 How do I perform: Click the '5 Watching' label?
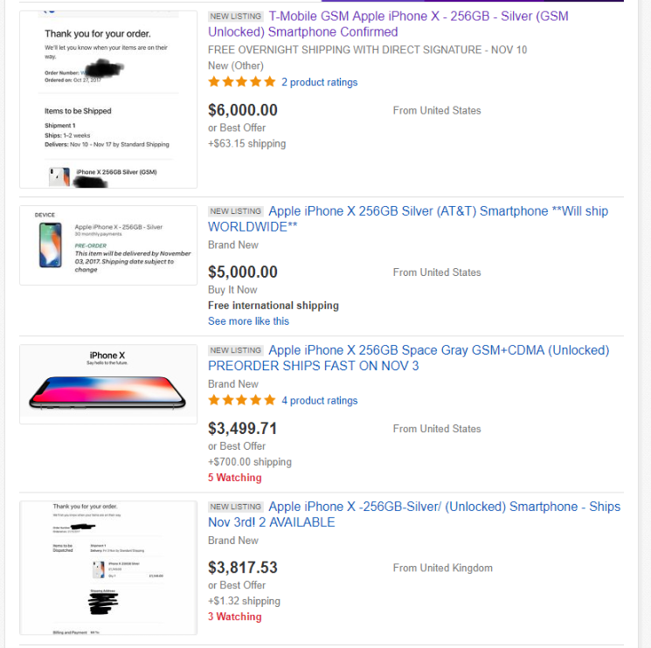point(234,478)
